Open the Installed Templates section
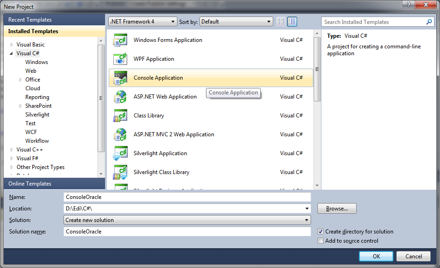The width and height of the screenshot is (440, 268). click(54, 31)
